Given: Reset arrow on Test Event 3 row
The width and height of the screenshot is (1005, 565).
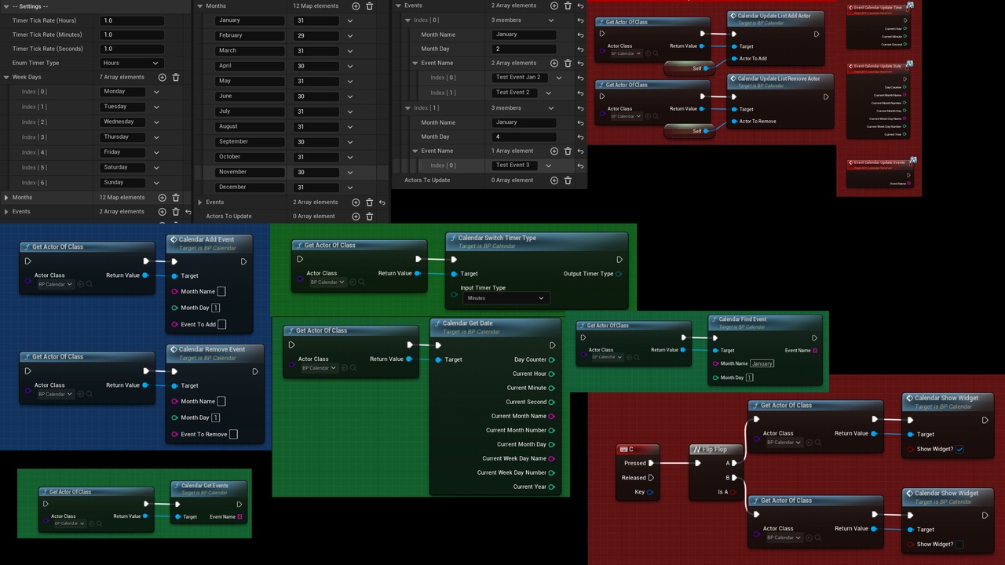Looking at the screenshot, I should [x=580, y=166].
